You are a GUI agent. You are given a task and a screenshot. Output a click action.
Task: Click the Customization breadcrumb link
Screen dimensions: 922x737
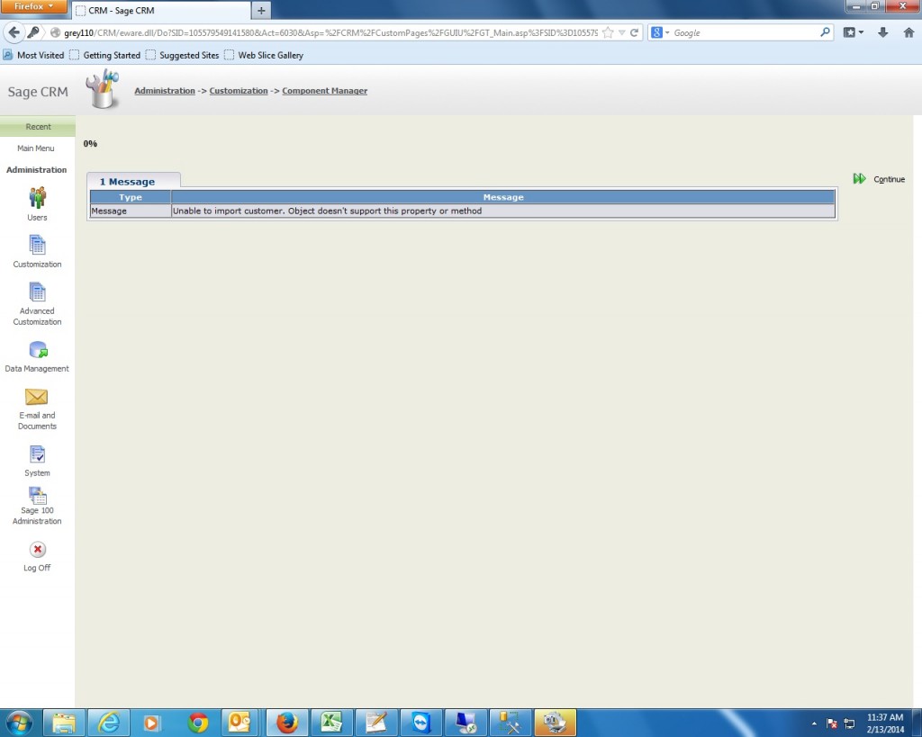[x=238, y=91]
